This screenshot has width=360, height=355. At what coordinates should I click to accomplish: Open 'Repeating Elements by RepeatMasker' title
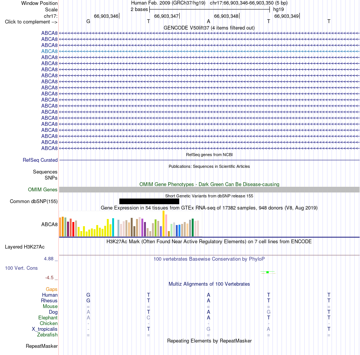coord(209,341)
